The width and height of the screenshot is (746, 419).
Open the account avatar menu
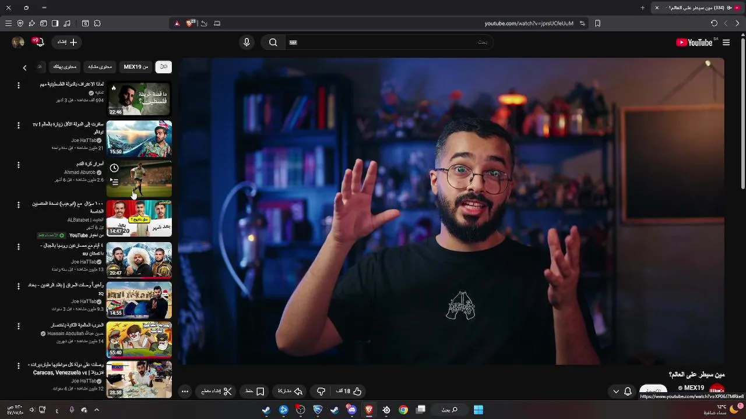point(17,42)
